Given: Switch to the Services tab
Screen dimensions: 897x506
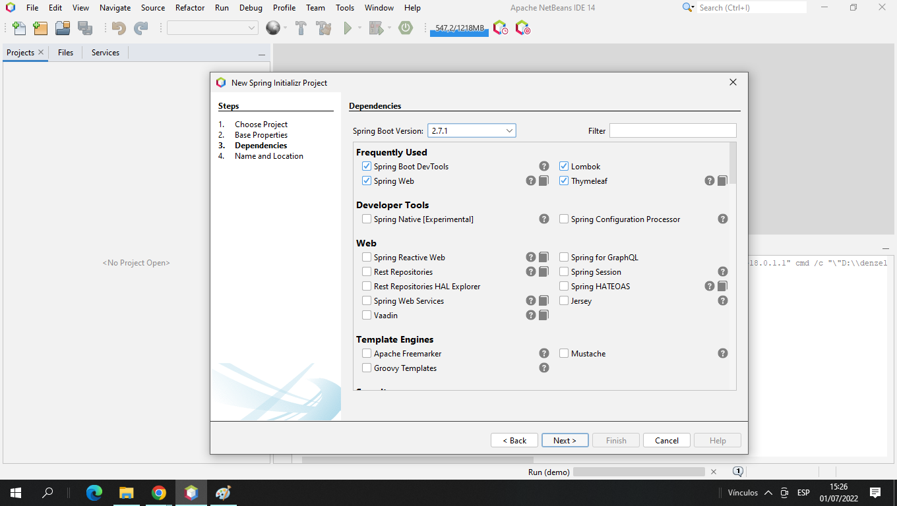Looking at the screenshot, I should (106, 53).
